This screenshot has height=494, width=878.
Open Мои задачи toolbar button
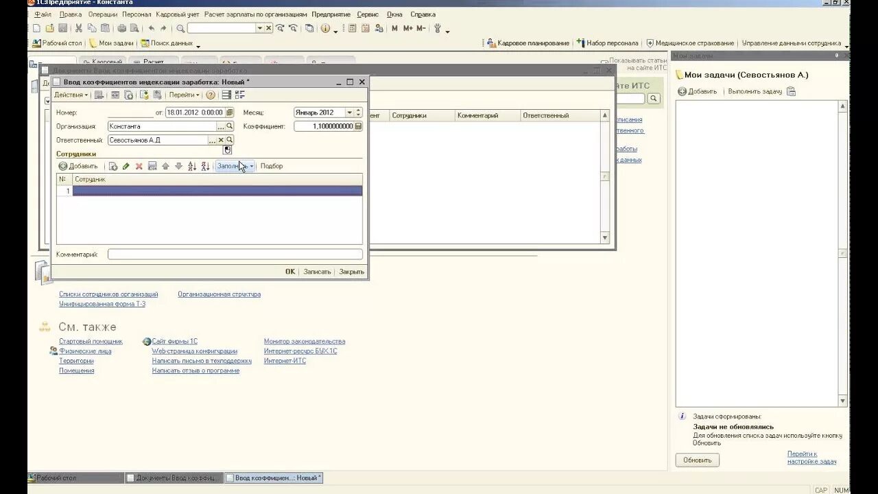tap(112, 43)
